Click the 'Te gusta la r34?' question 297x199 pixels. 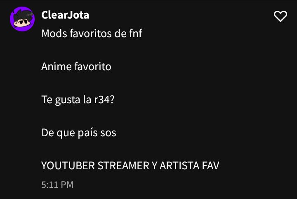[78, 99]
